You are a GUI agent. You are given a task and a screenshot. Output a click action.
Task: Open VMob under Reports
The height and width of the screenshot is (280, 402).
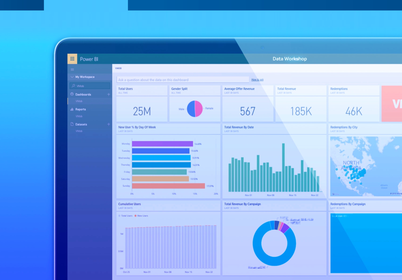pyautogui.click(x=79, y=116)
